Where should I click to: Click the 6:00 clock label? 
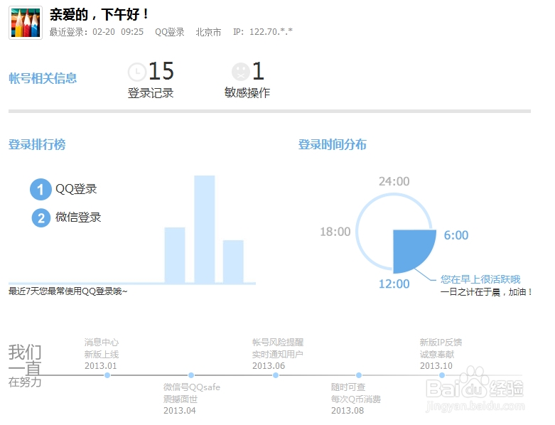tap(456, 235)
